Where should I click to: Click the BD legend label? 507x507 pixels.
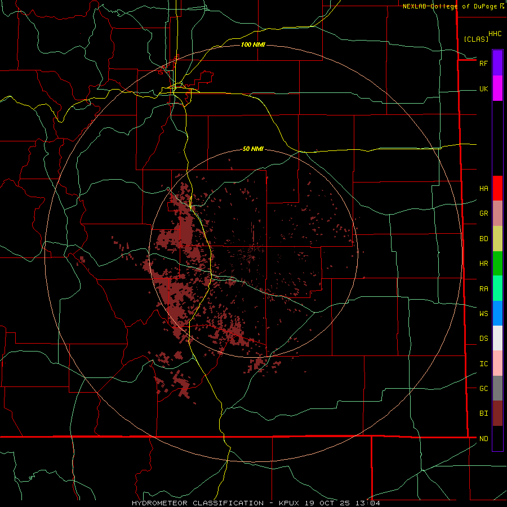pos(483,239)
